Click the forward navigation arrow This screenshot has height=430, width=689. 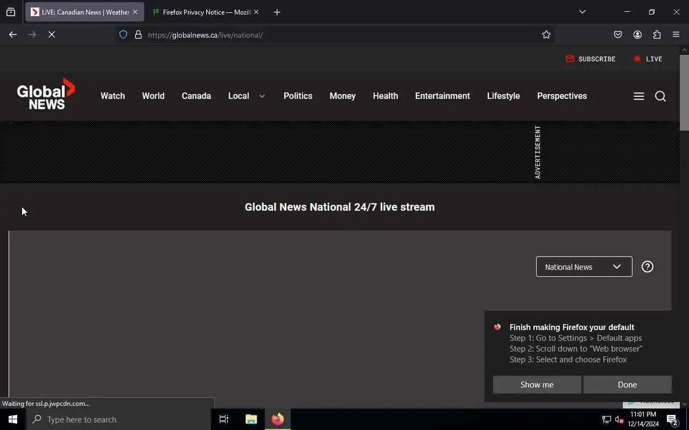[x=32, y=34]
